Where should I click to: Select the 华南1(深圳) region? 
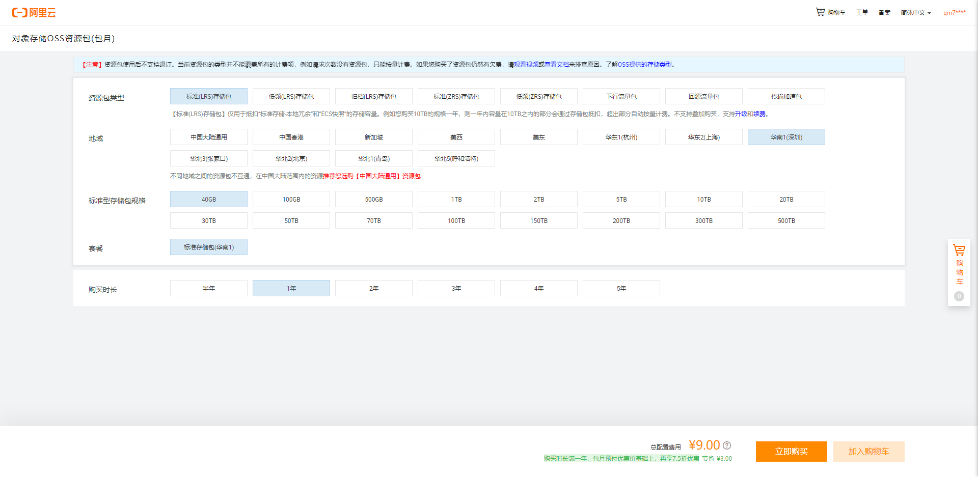(x=786, y=137)
